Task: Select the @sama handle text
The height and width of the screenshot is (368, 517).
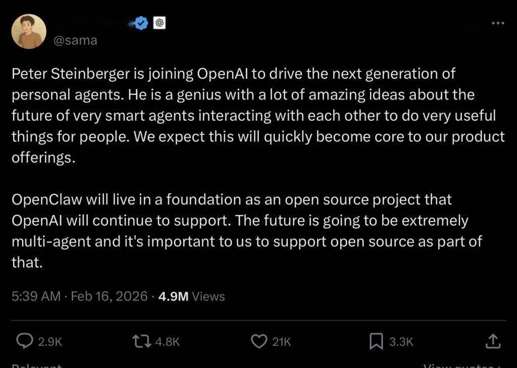Action: [75, 40]
